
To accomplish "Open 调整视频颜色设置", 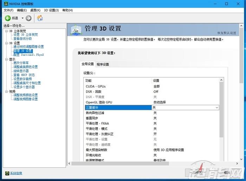I will coord(26,95).
